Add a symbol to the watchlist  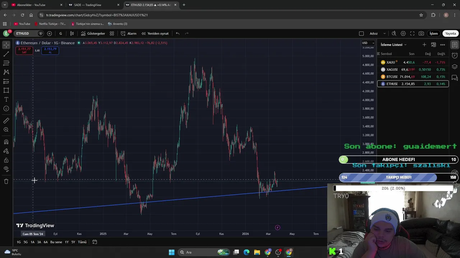pos(424,45)
